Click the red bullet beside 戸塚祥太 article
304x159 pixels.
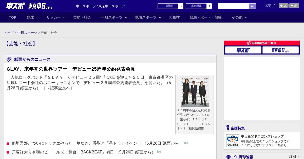coord(8,152)
